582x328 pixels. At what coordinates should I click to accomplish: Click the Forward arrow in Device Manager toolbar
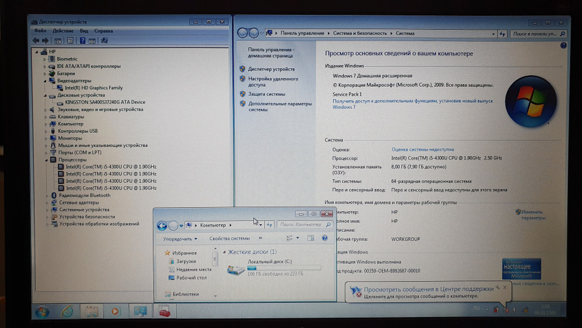tap(45, 40)
